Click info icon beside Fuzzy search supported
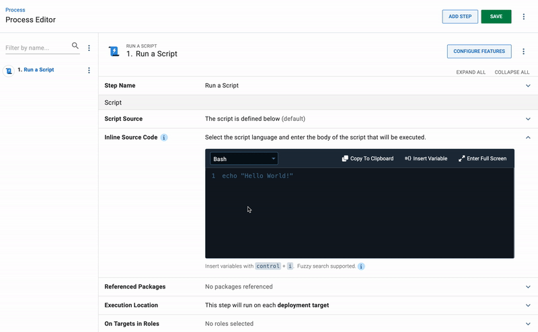The width and height of the screenshot is (538, 332). tap(361, 266)
